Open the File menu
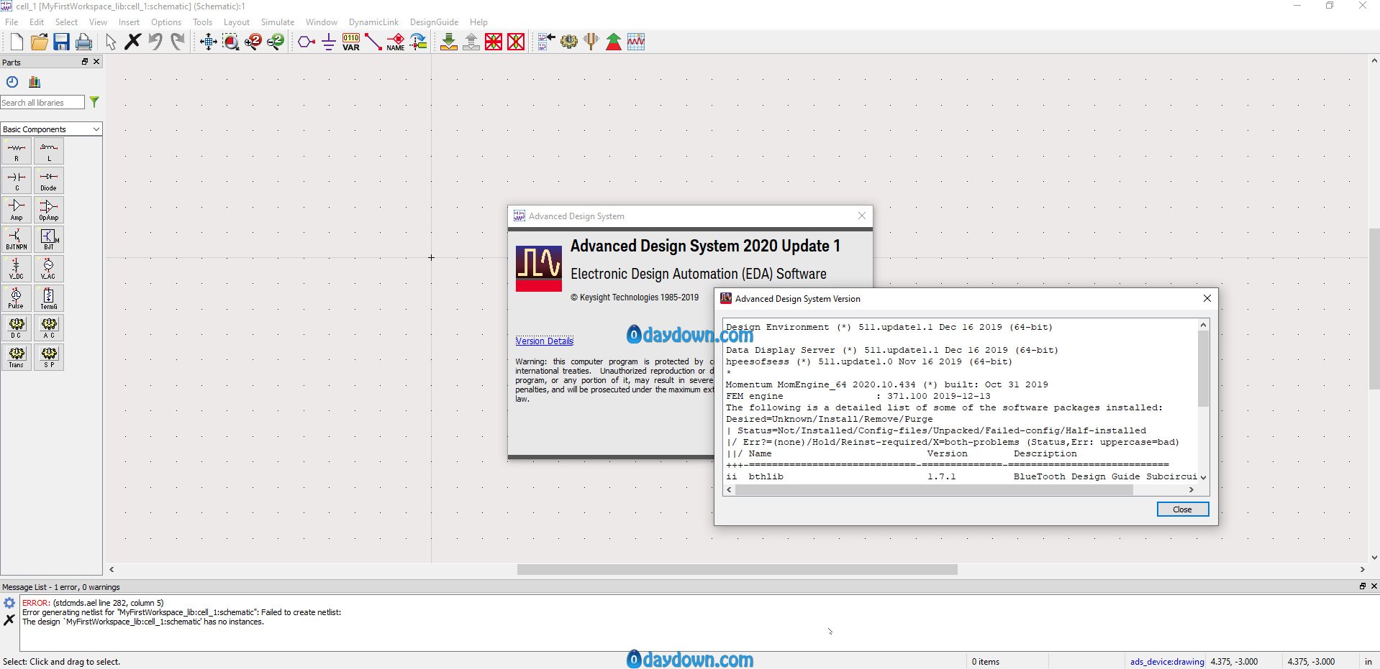 12,22
